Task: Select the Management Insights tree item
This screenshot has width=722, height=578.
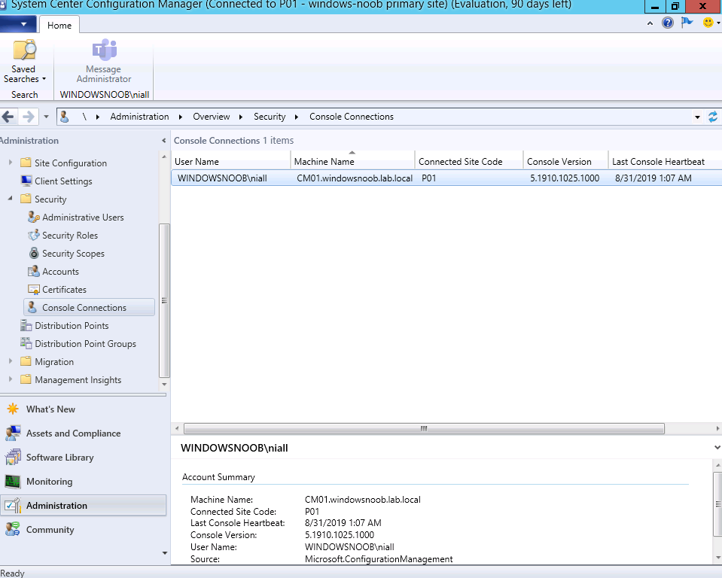Action: click(x=78, y=379)
